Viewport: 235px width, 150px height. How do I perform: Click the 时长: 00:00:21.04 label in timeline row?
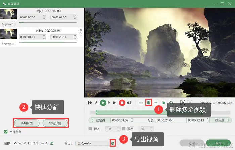tap(160, 120)
